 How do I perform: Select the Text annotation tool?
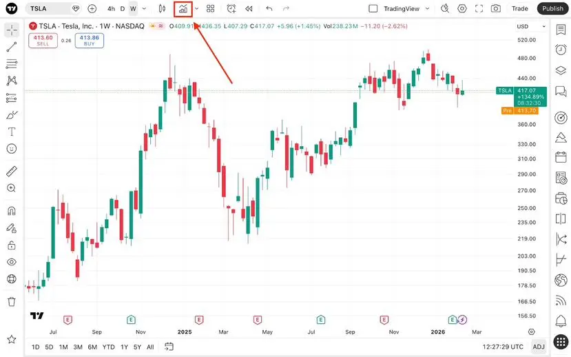[x=12, y=132]
